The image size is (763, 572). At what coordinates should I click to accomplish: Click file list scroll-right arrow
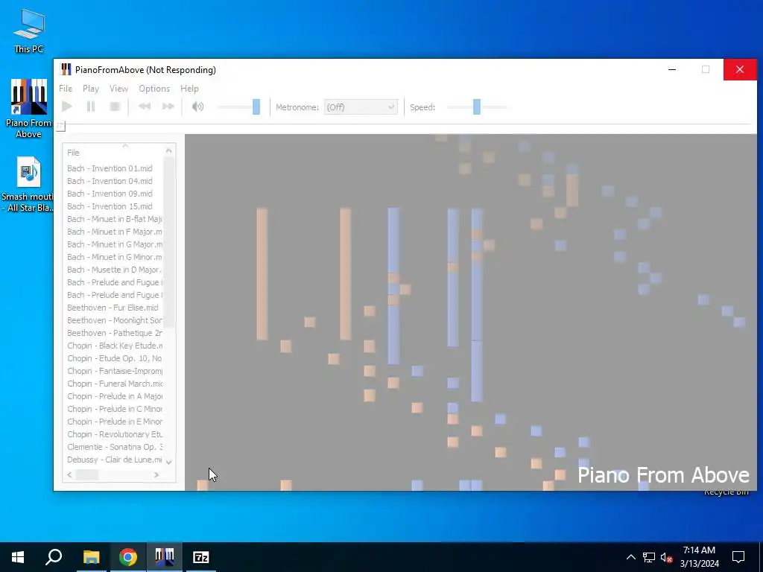[156, 474]
